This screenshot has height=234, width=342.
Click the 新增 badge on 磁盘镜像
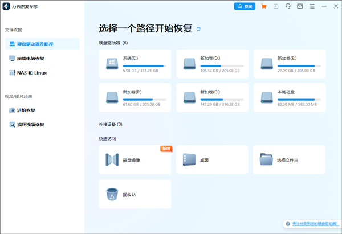166,149
